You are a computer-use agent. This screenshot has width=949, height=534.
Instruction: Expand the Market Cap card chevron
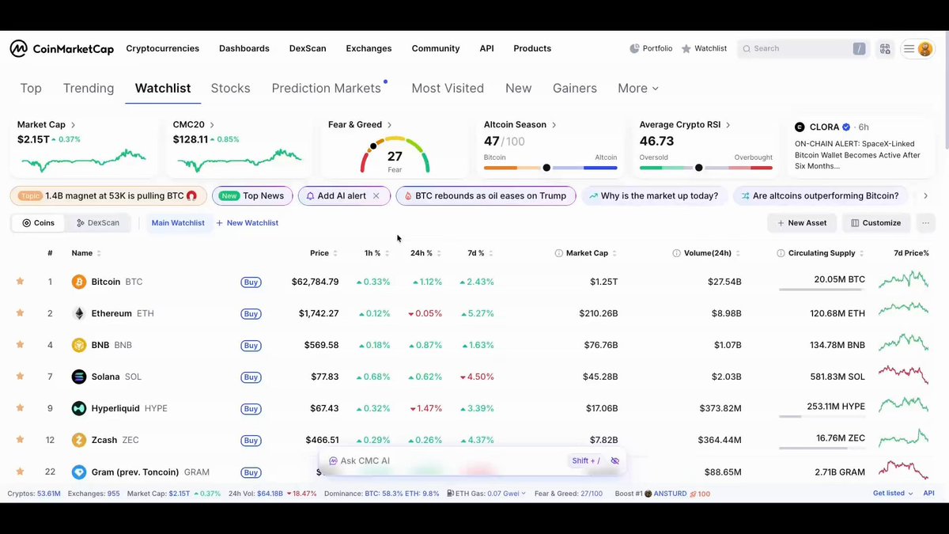pos(74,125)
